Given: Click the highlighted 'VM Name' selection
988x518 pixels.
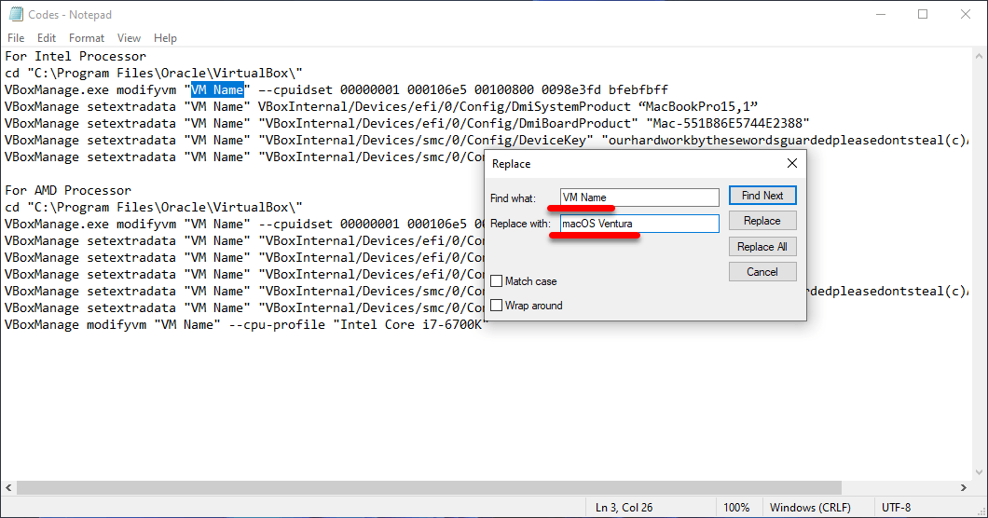Looking at the screenshot, I should coord(217,89).
